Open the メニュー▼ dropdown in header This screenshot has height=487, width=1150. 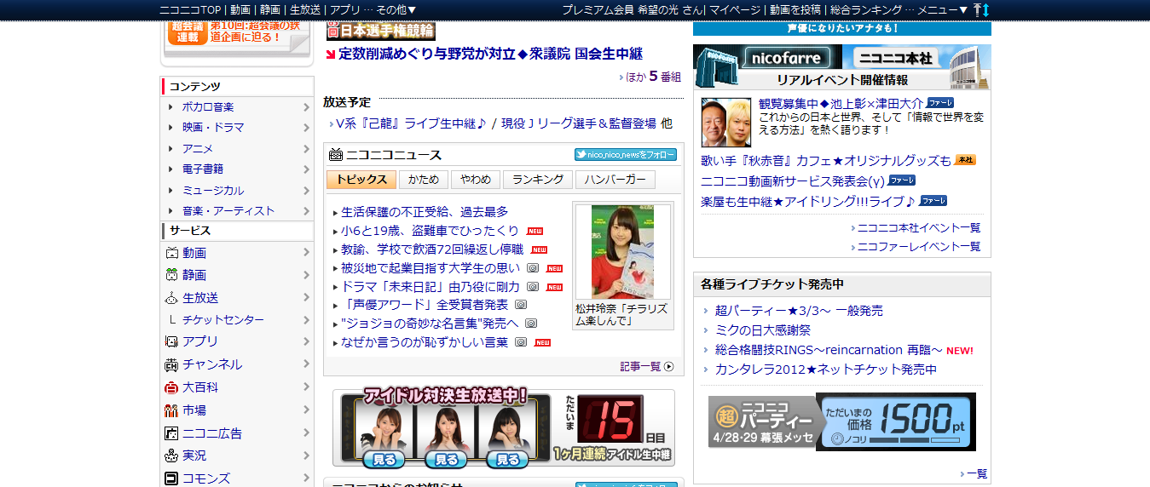point(943,9)
